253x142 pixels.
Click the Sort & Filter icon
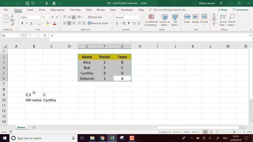[223, 17]
